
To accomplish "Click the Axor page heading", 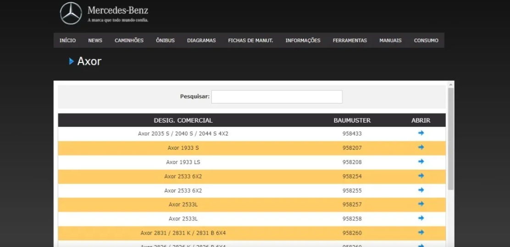I will pos(89,61).
